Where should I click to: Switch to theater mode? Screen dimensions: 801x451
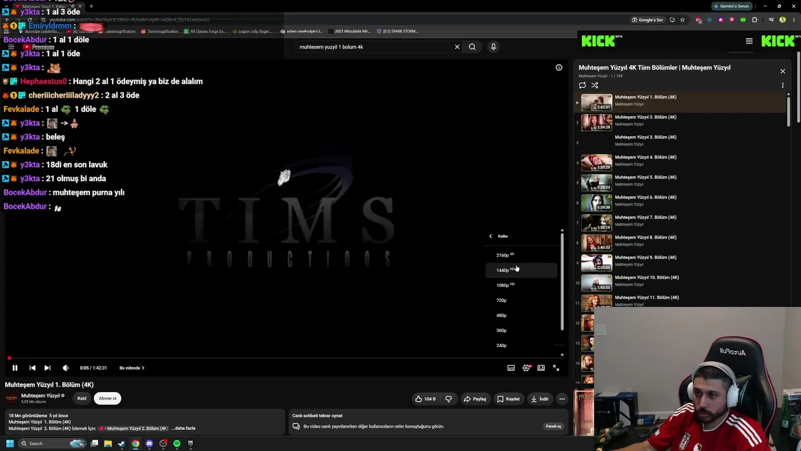tap(541, 368)
